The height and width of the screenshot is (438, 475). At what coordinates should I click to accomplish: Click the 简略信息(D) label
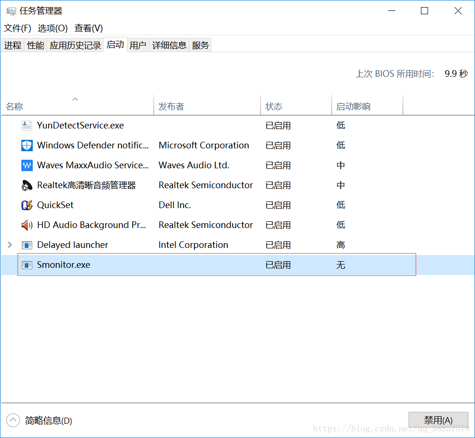[x=48, y=420]
